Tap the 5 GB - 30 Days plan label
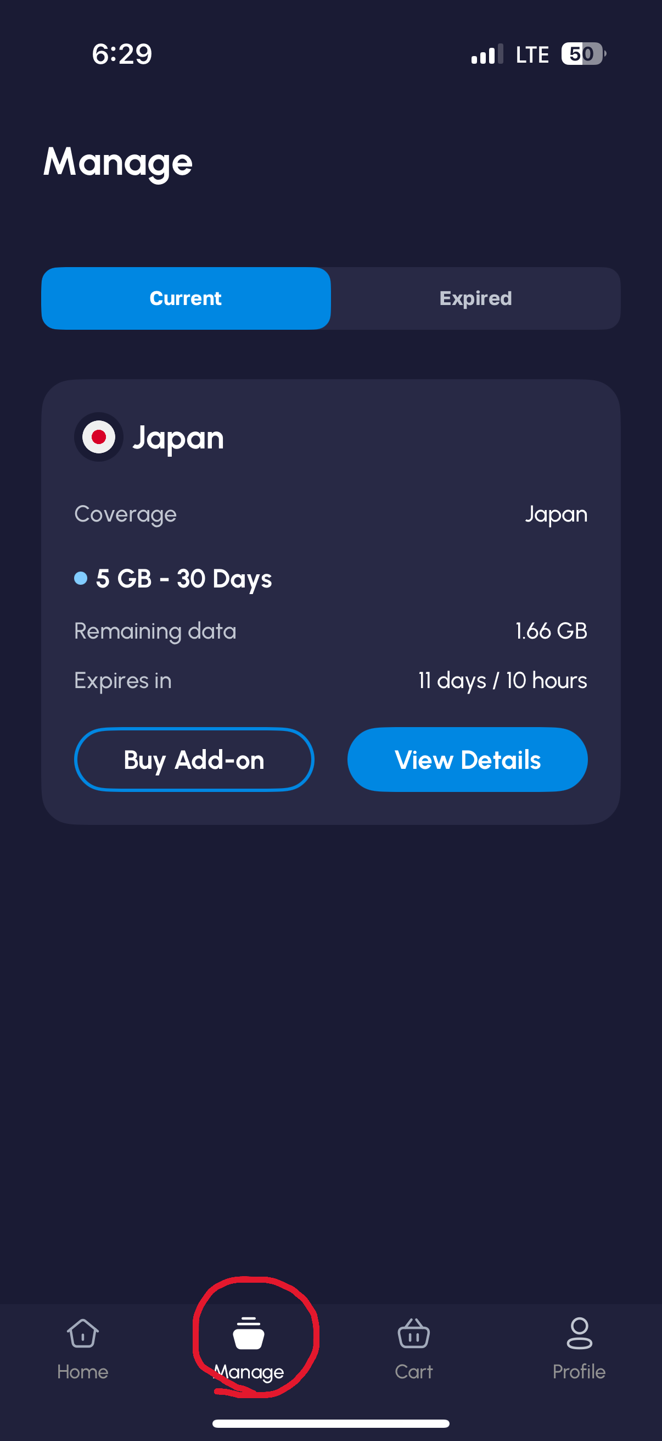The width and height of the screenshot is (662, 1441). click(x=184, y=578)
